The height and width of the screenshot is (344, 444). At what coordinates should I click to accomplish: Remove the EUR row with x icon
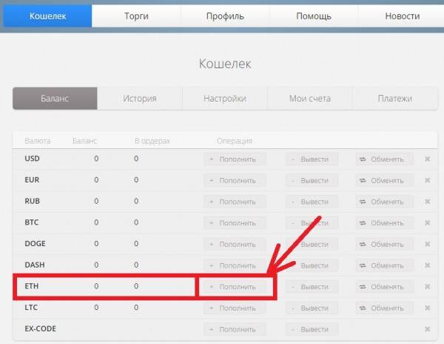coord(427,180)
